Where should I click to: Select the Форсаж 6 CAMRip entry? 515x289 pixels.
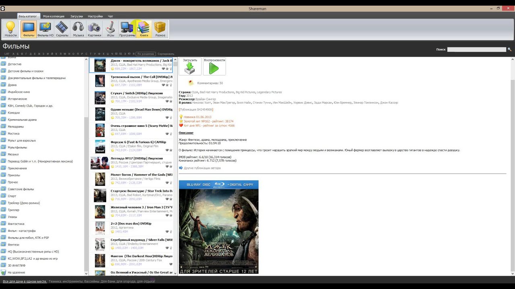(x=131, y=146)
